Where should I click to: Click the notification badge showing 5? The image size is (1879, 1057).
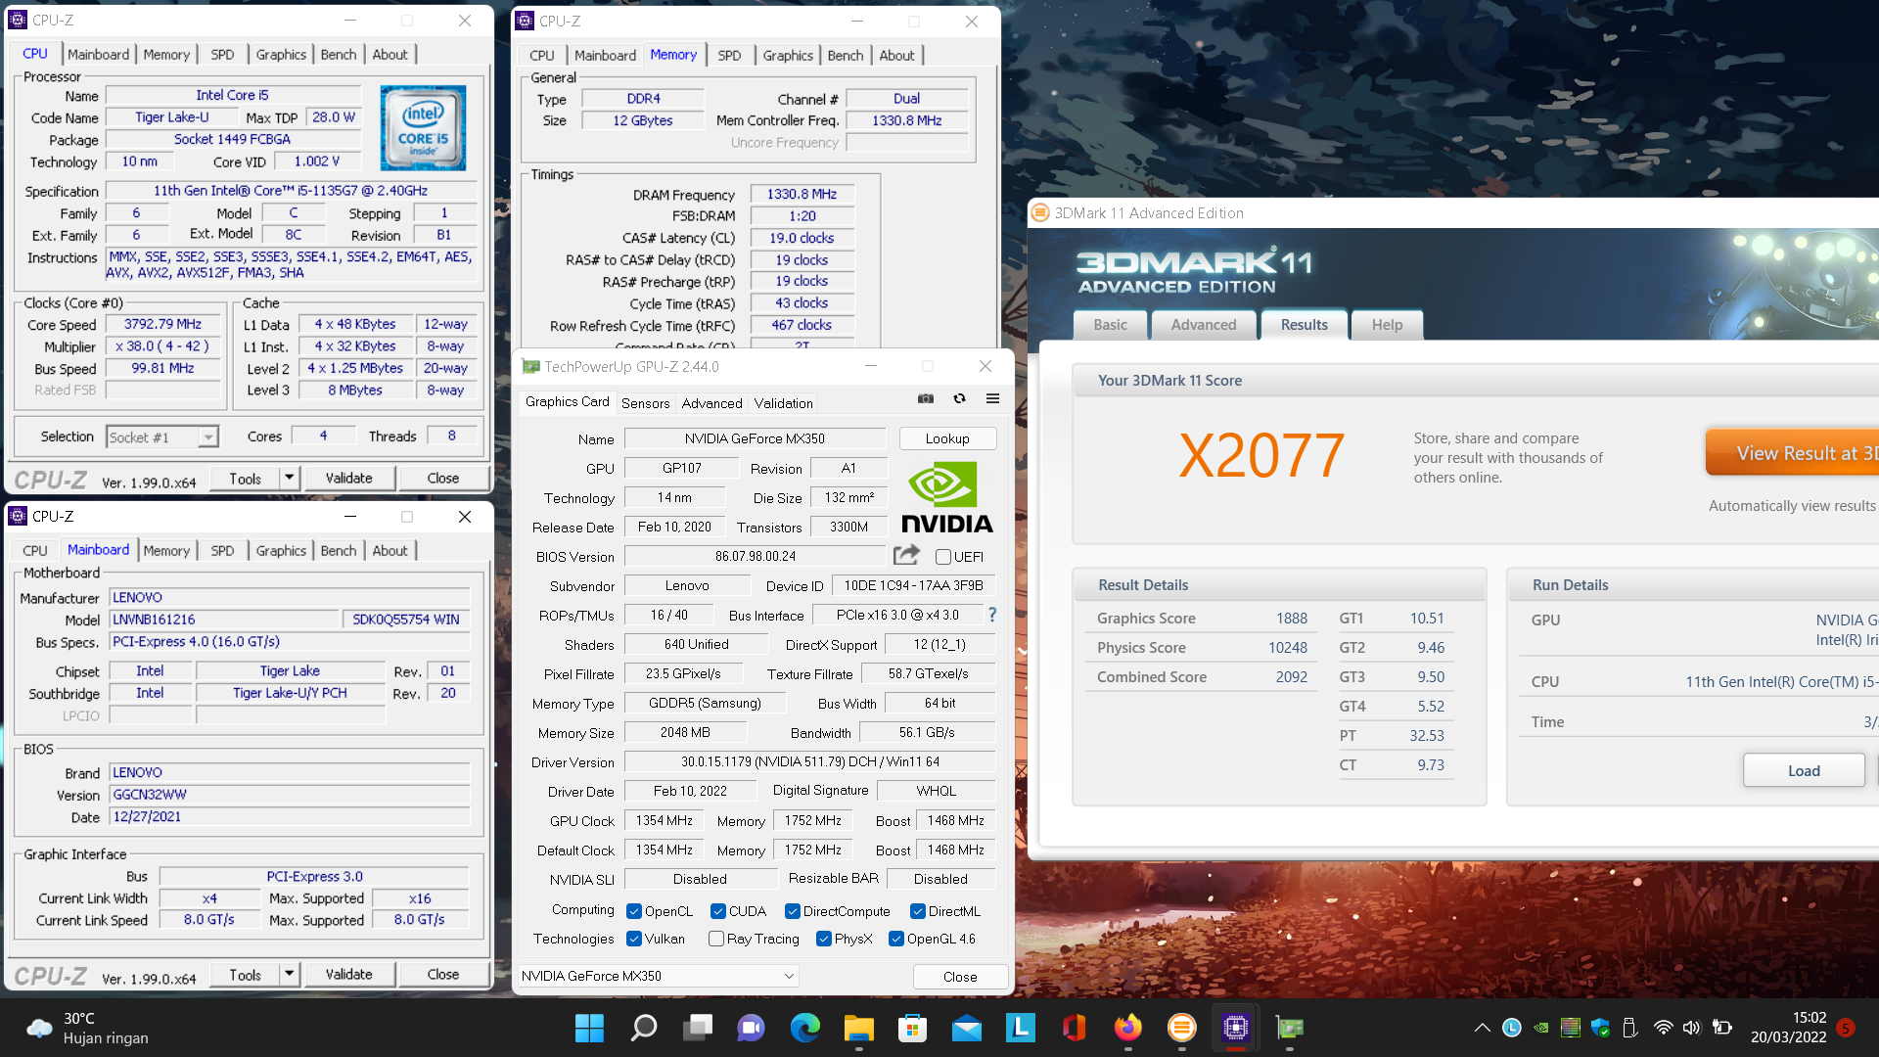pyautogui.click(x=1846, y=1028)
